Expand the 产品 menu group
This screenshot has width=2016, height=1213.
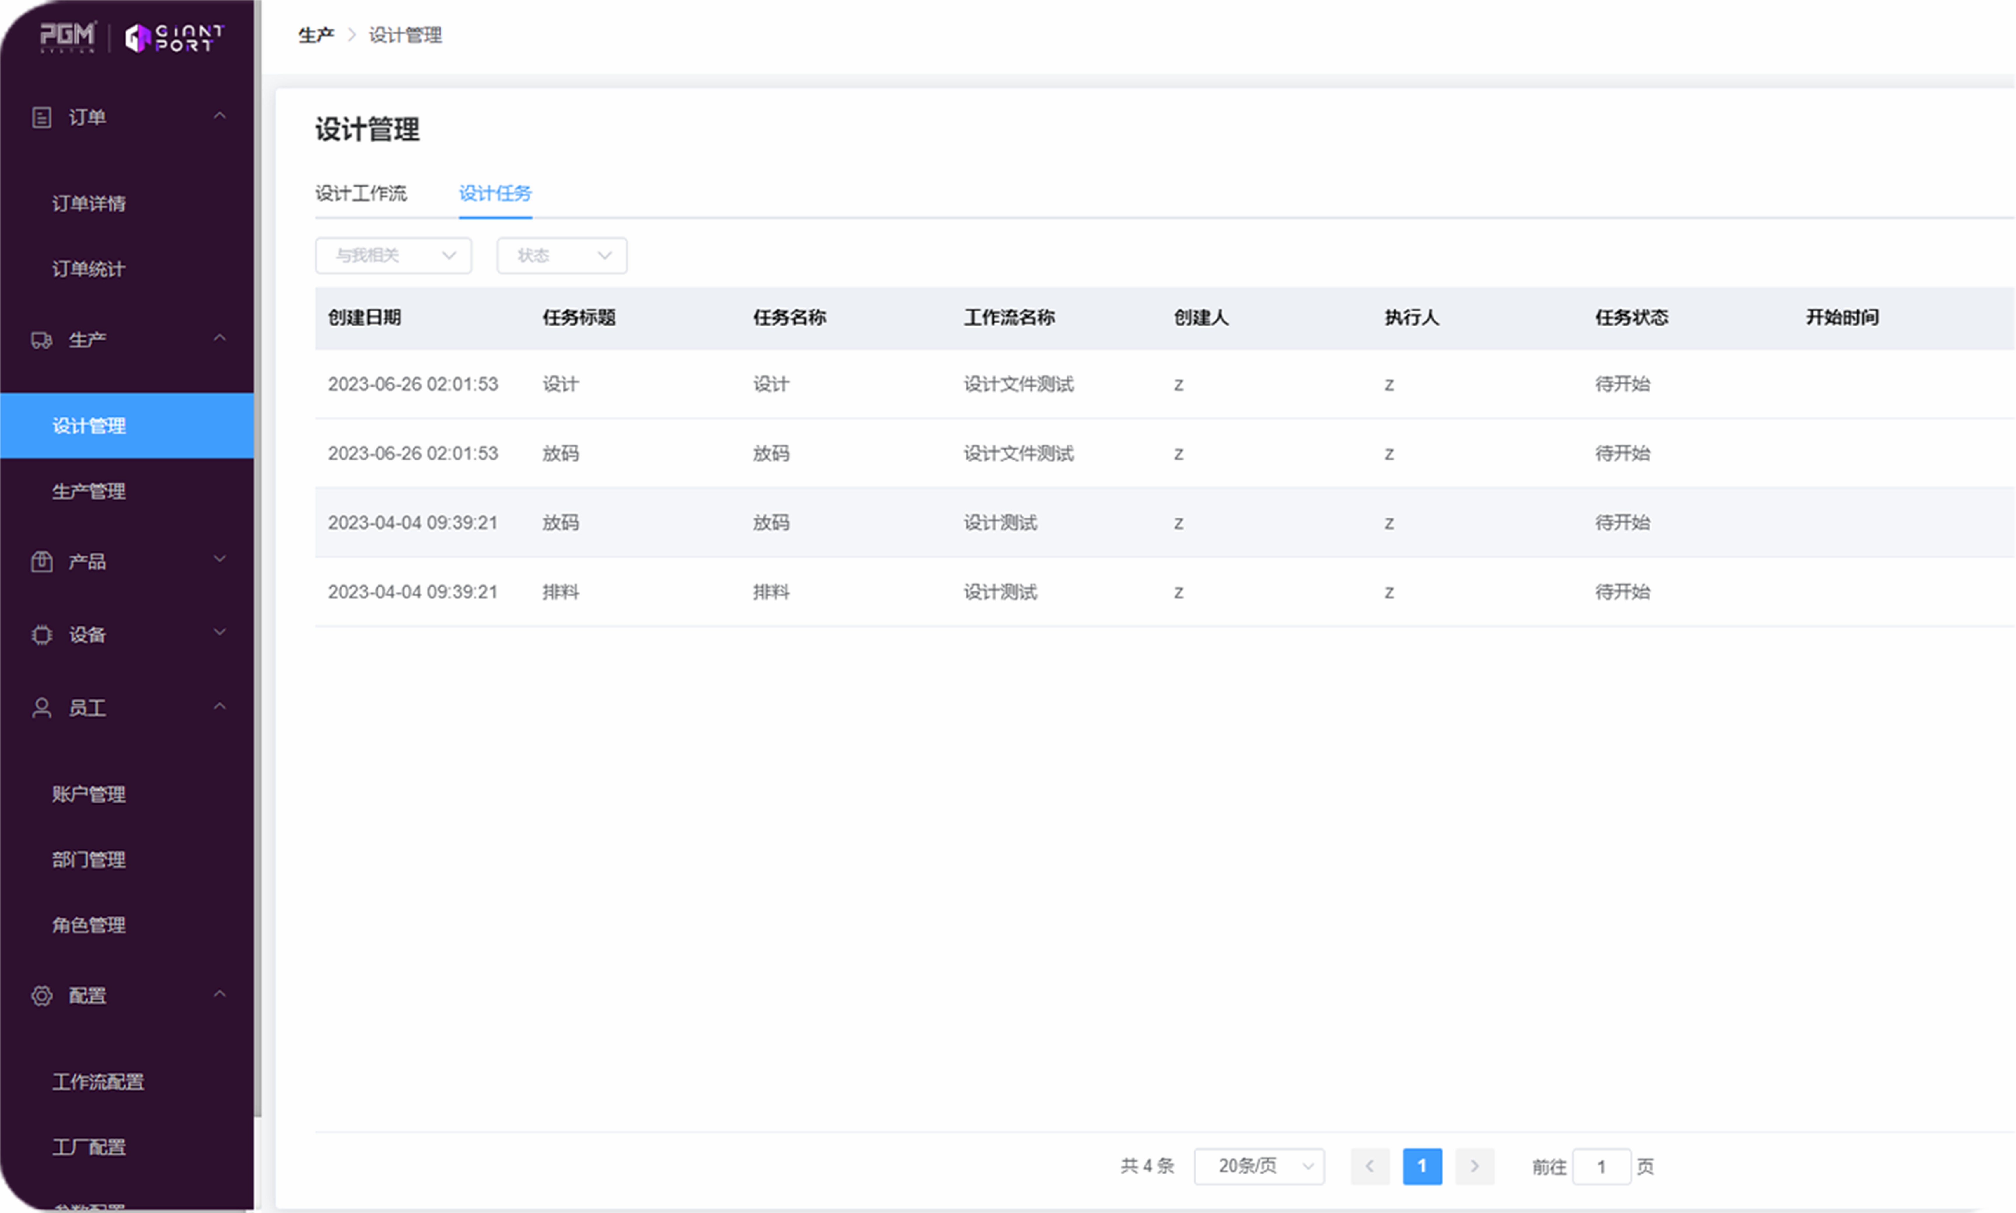click(220, 559)
